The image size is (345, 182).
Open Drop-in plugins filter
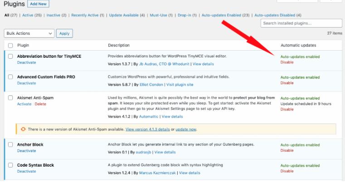point(185,15)
